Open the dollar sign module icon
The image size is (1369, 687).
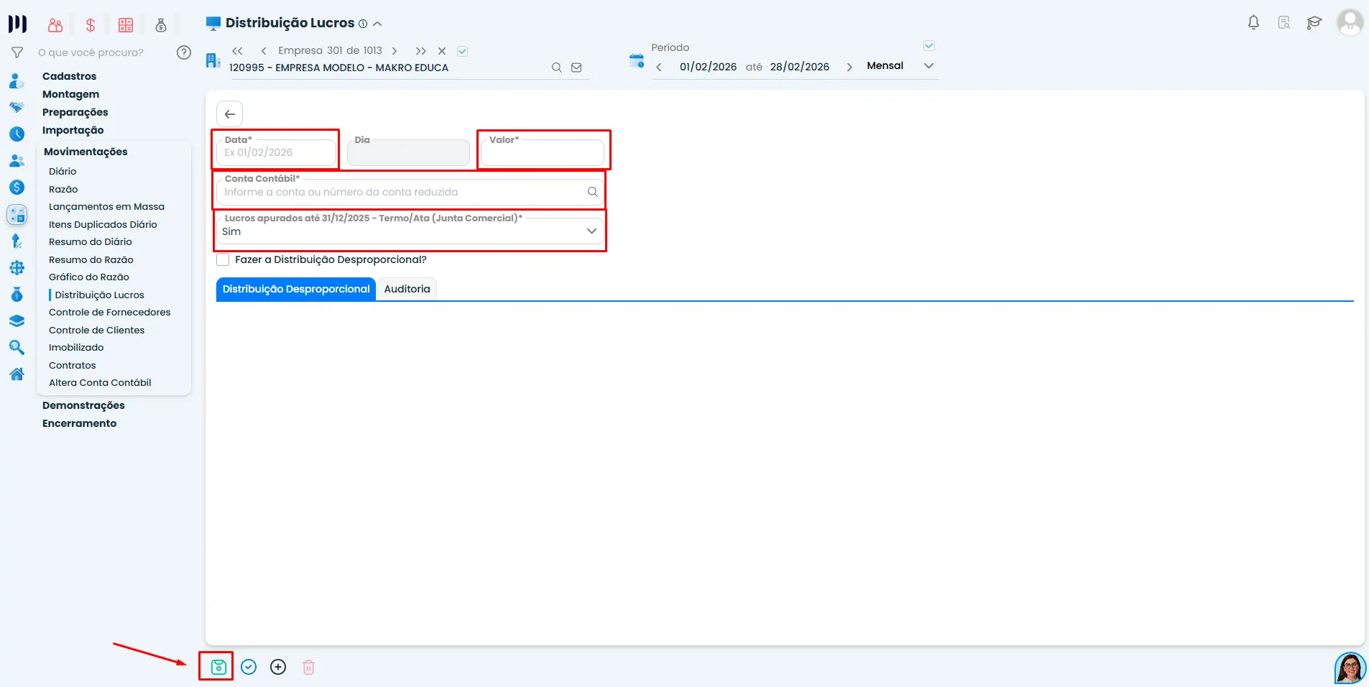click(91, 25)
